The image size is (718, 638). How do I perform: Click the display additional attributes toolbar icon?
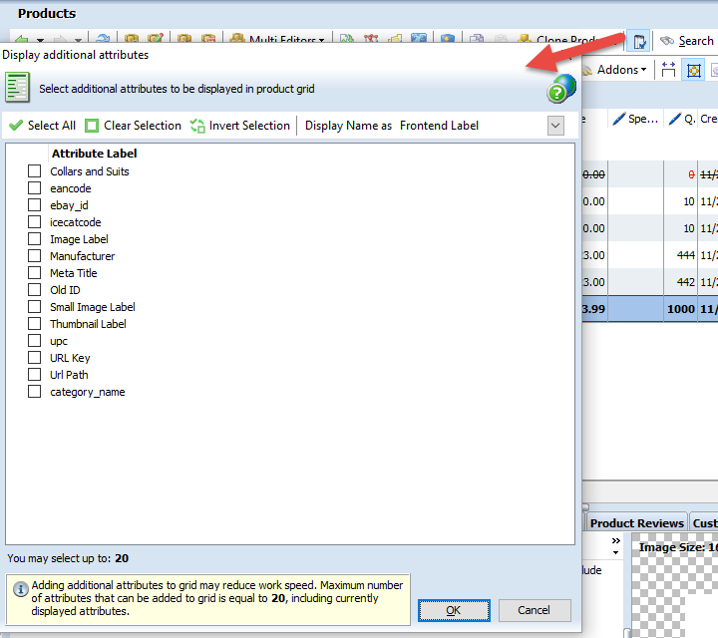pos(639,42)
